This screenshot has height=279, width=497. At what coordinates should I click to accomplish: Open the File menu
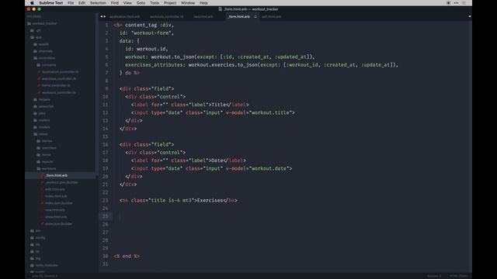tap(71, 3)
